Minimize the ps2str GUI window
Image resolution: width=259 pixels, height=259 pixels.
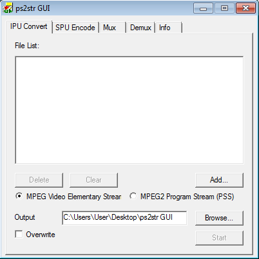203,8
